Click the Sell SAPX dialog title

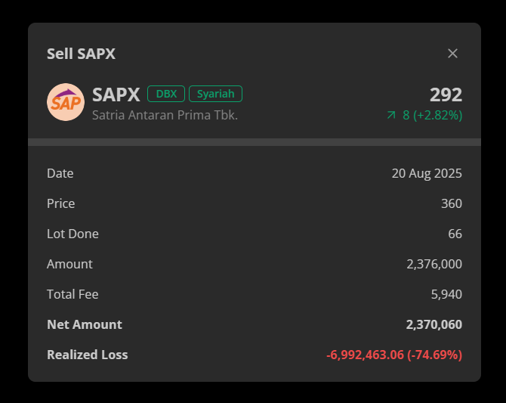coord(81,54)
